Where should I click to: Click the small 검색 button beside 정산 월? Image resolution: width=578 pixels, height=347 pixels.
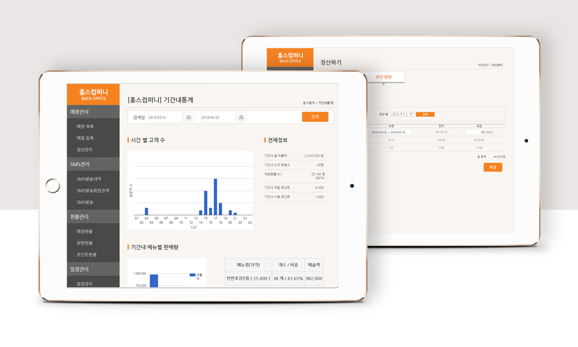pyautogui.click(x=425, y=114)
